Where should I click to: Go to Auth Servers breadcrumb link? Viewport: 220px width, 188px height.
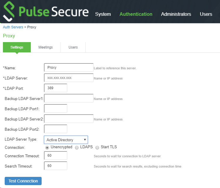[x=13, y=27]
